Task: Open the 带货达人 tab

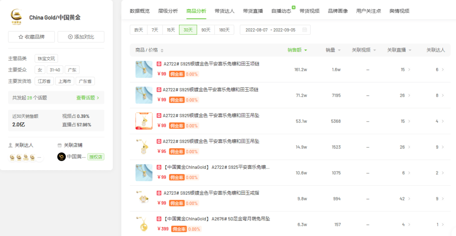Action: pos(225,11)
